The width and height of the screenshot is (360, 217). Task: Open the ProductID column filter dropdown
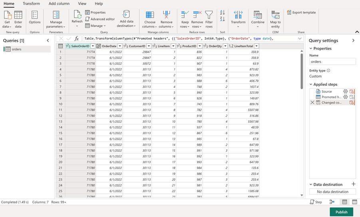pos(200,46)
